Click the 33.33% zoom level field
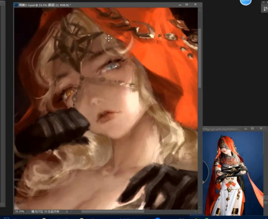The width and height of the screenshot is (268, 219). tap(19, 211)
